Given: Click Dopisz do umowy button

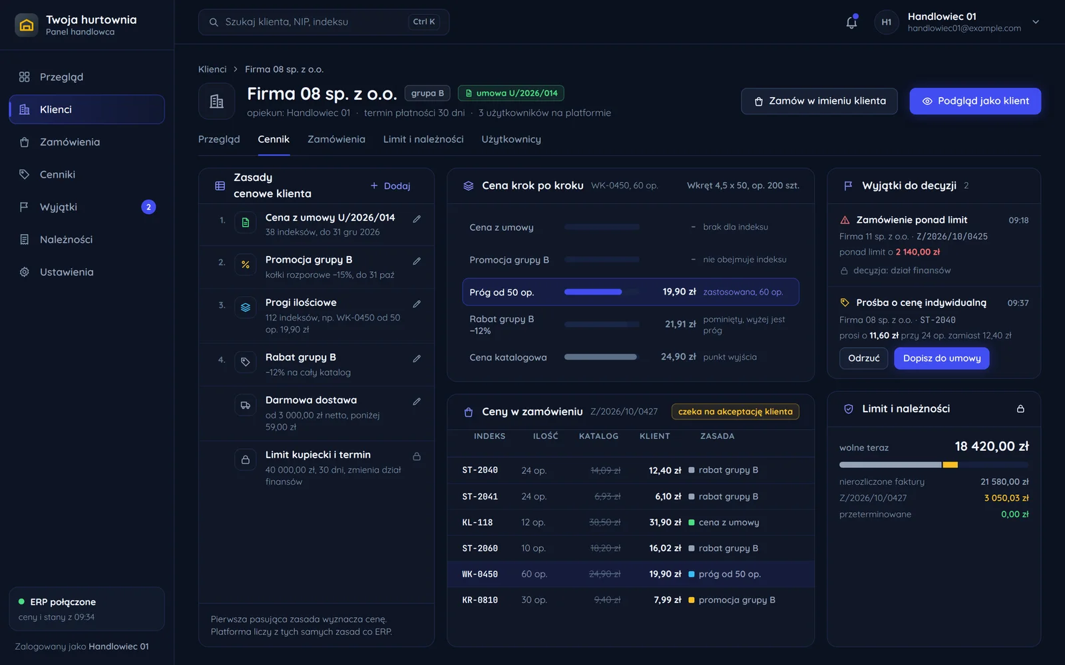Looking at the screenshot, I should point(942,358).
